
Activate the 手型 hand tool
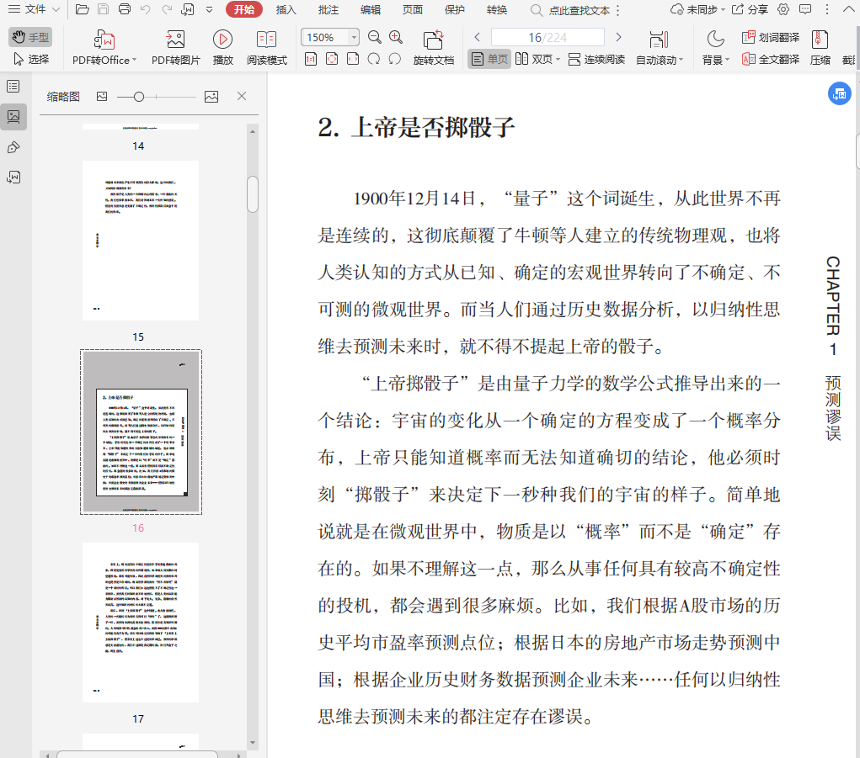30,37
